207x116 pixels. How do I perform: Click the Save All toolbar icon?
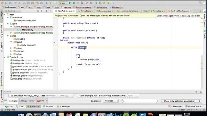6,3
